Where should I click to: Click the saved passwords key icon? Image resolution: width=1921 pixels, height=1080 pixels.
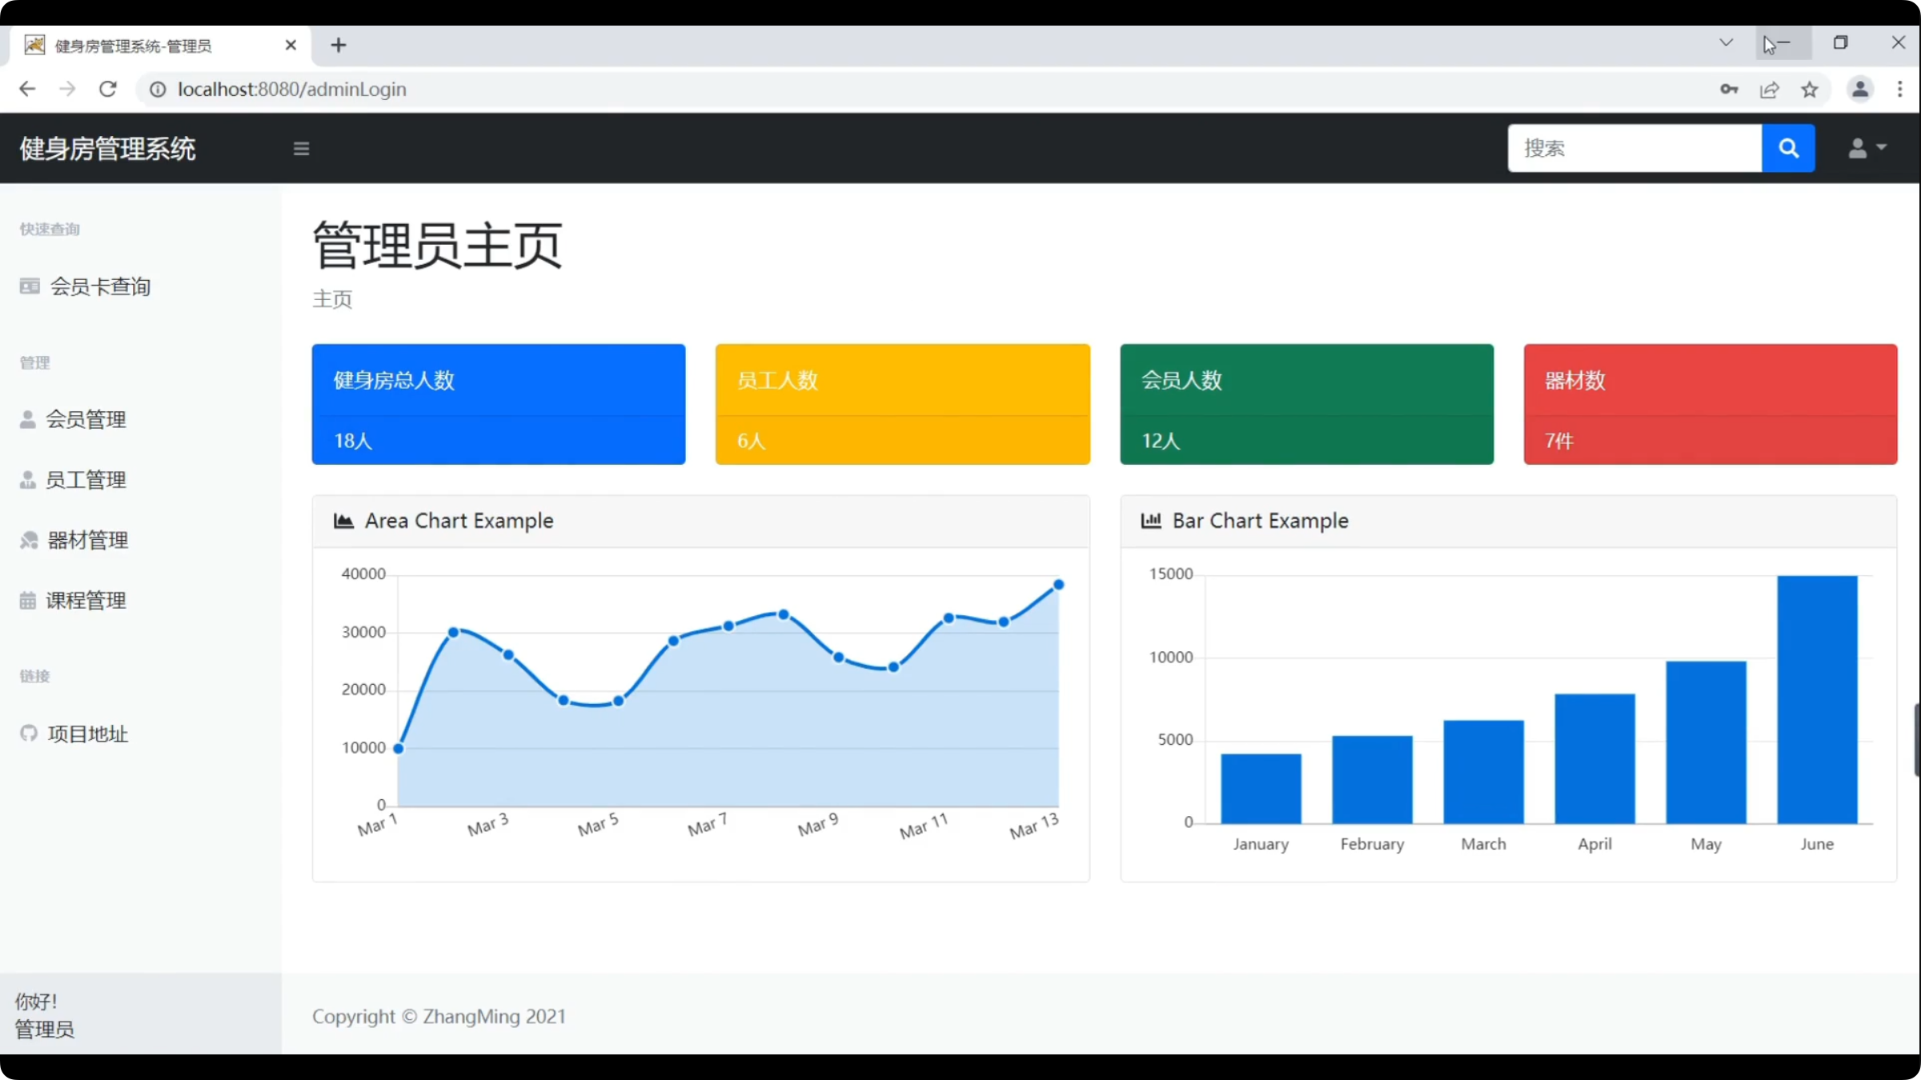(1728, 90)
